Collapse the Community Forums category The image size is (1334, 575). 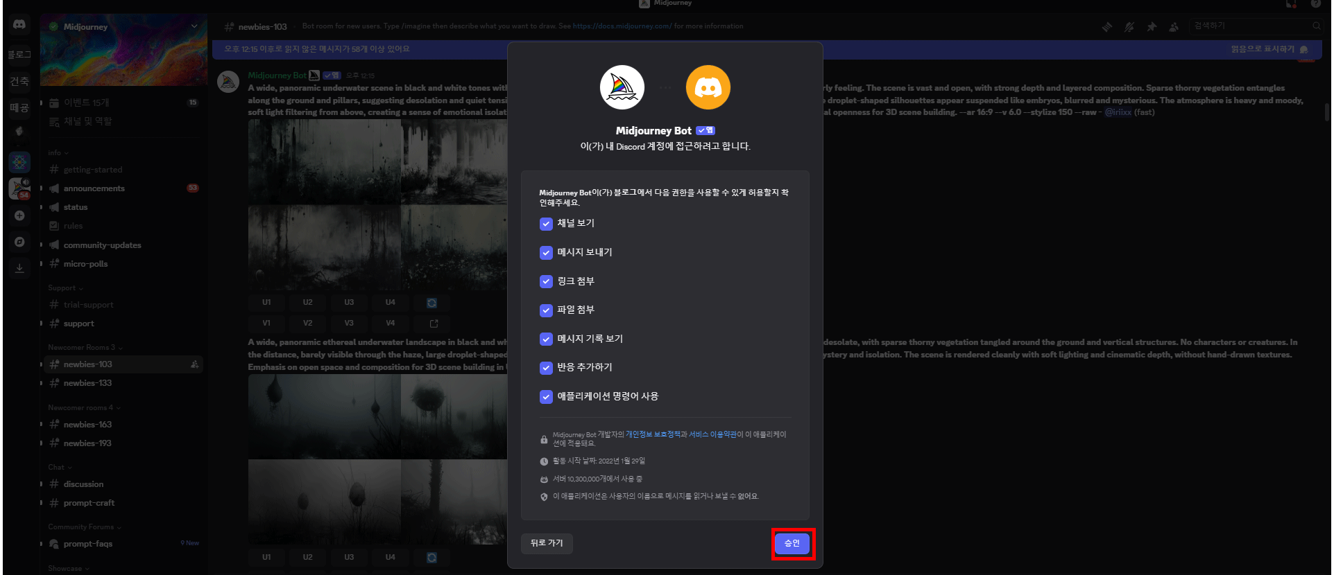click(85, 527)
